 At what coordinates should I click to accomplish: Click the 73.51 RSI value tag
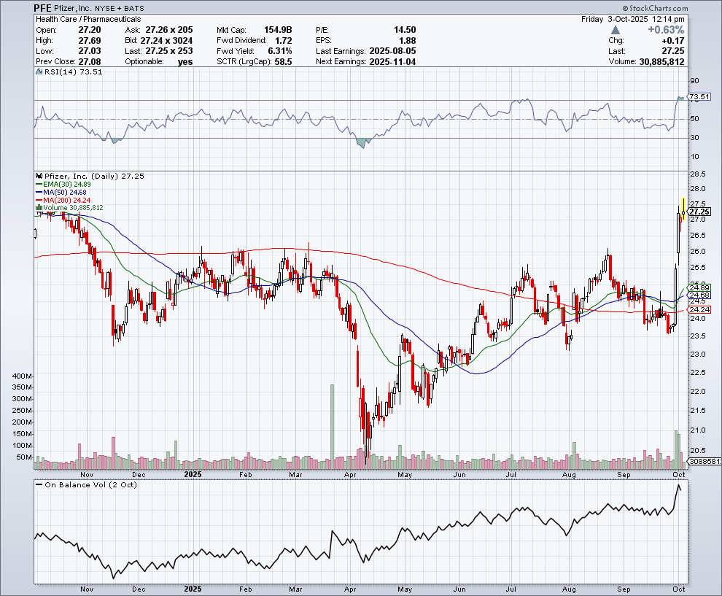tap(699, 96)
